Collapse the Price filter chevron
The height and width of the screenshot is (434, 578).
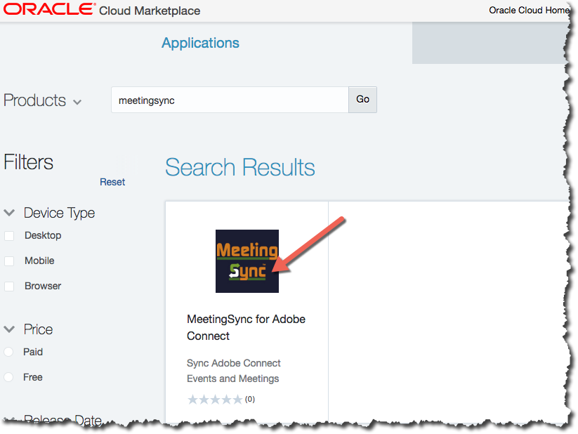pyautogui.click(x=9, y=329)
